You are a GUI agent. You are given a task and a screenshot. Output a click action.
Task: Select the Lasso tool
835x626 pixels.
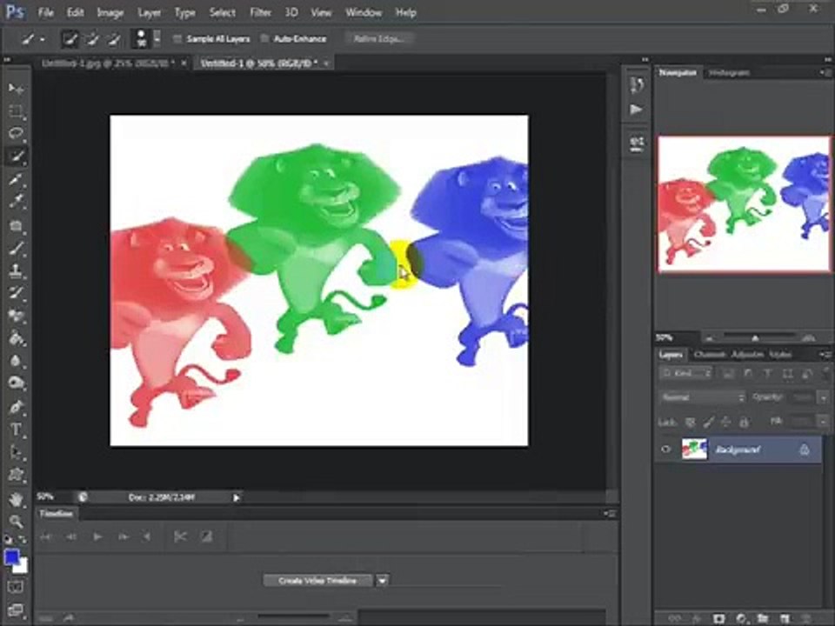pyautogui.click(x=16, y=133)
